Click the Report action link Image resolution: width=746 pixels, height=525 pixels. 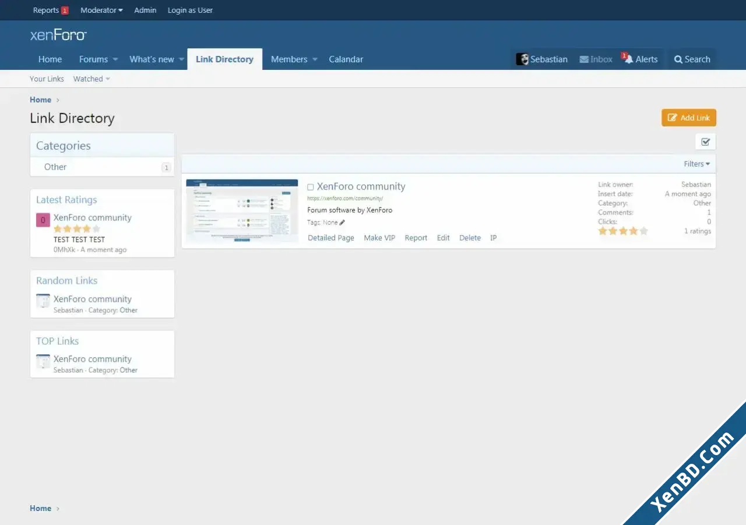tap(416, 238)
